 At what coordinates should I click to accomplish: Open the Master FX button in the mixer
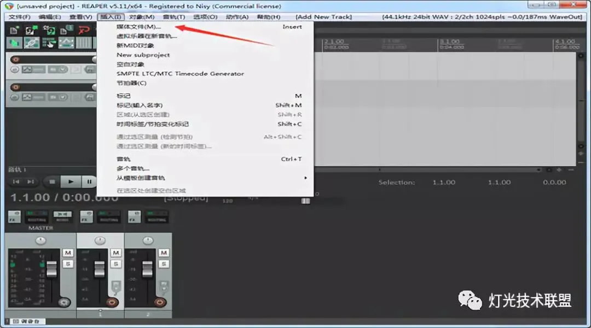14,217
